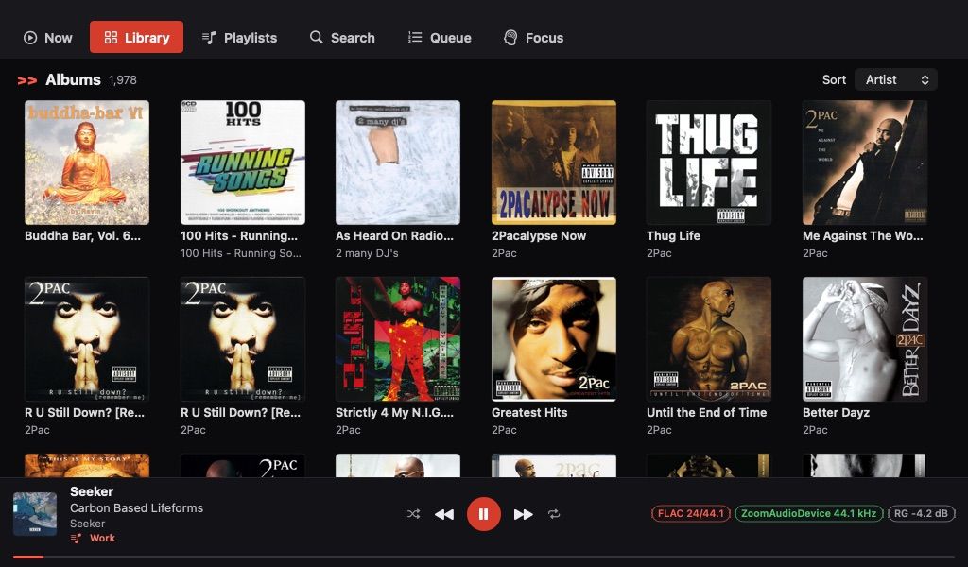Toggle shuffle playback
Image resolution: width=968 pixels, height=567 pixels.
pos(414,513)
